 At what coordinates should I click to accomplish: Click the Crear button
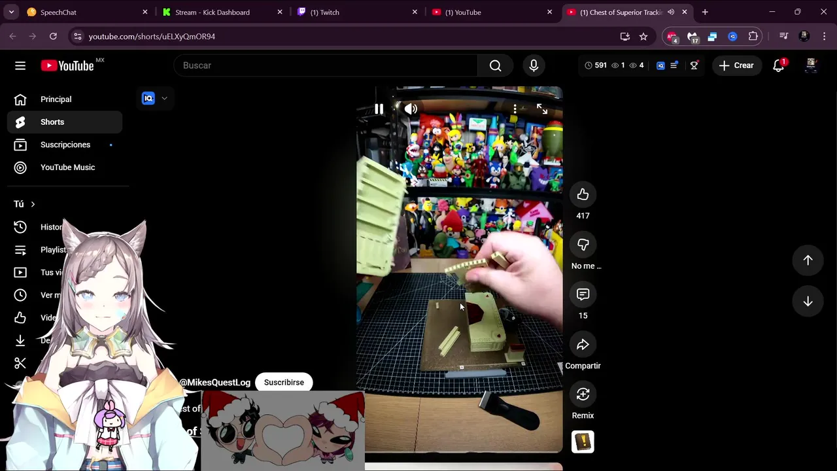(736, 65)
